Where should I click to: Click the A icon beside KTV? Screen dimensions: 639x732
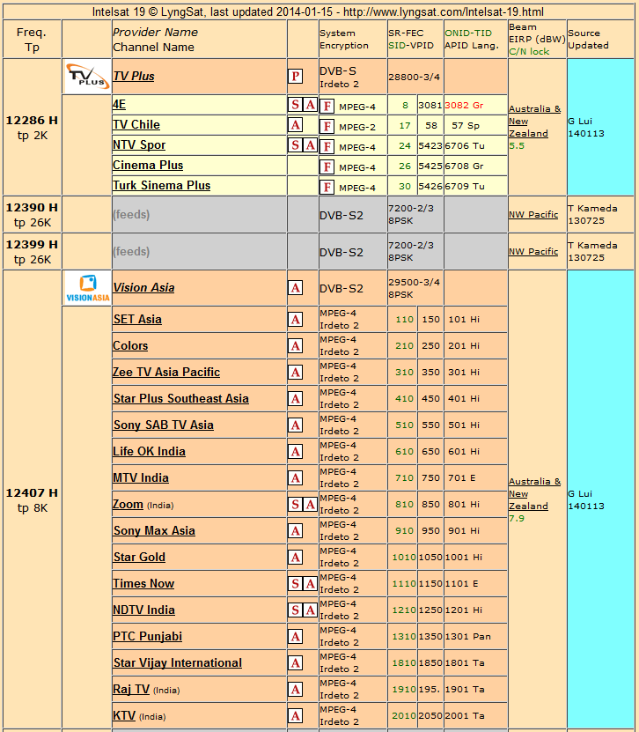tap(295, 715)
